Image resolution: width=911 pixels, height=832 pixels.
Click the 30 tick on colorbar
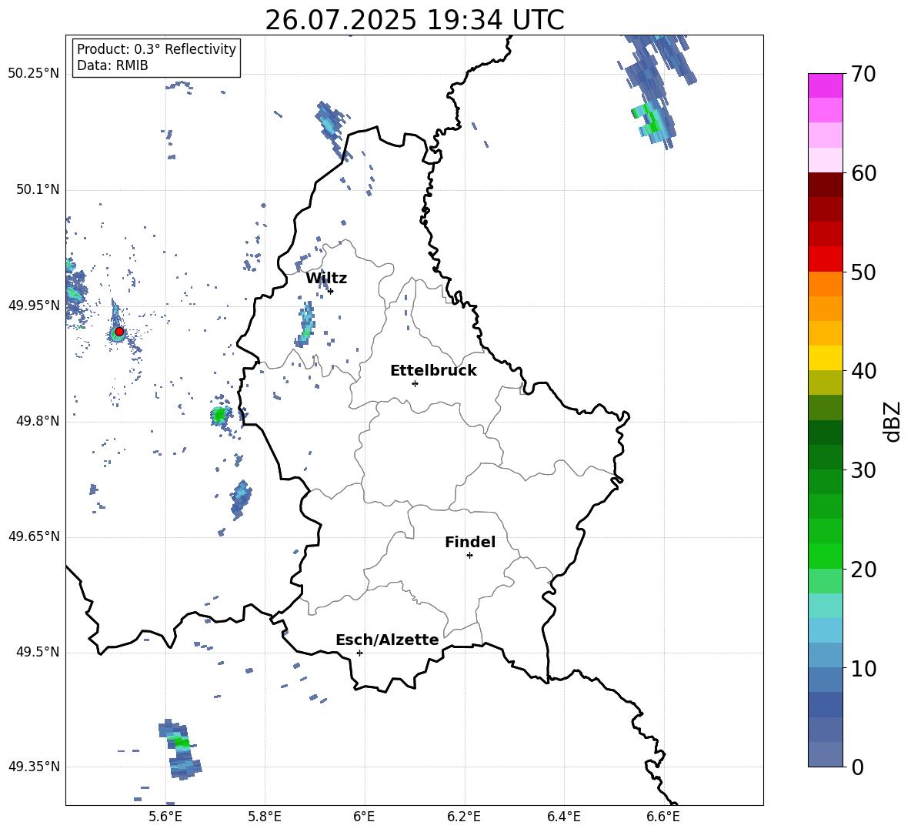[x=863, y=470]
